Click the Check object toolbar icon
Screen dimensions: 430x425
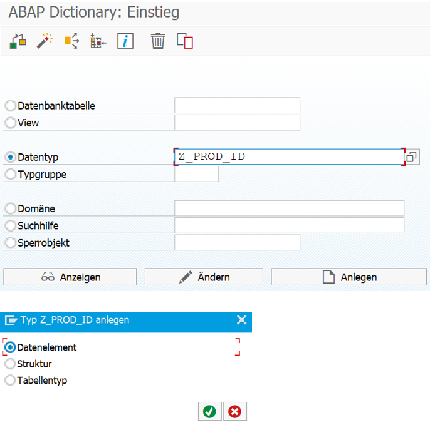(x=18, y=41)
